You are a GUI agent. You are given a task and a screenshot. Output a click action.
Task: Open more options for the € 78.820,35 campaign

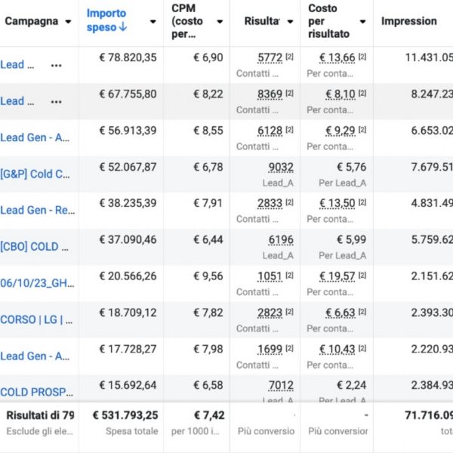56,66
